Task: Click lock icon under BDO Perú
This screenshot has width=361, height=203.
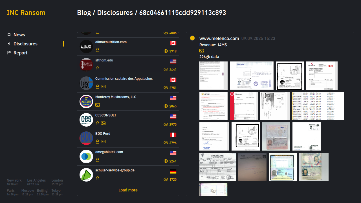Action: pos(98,142)
